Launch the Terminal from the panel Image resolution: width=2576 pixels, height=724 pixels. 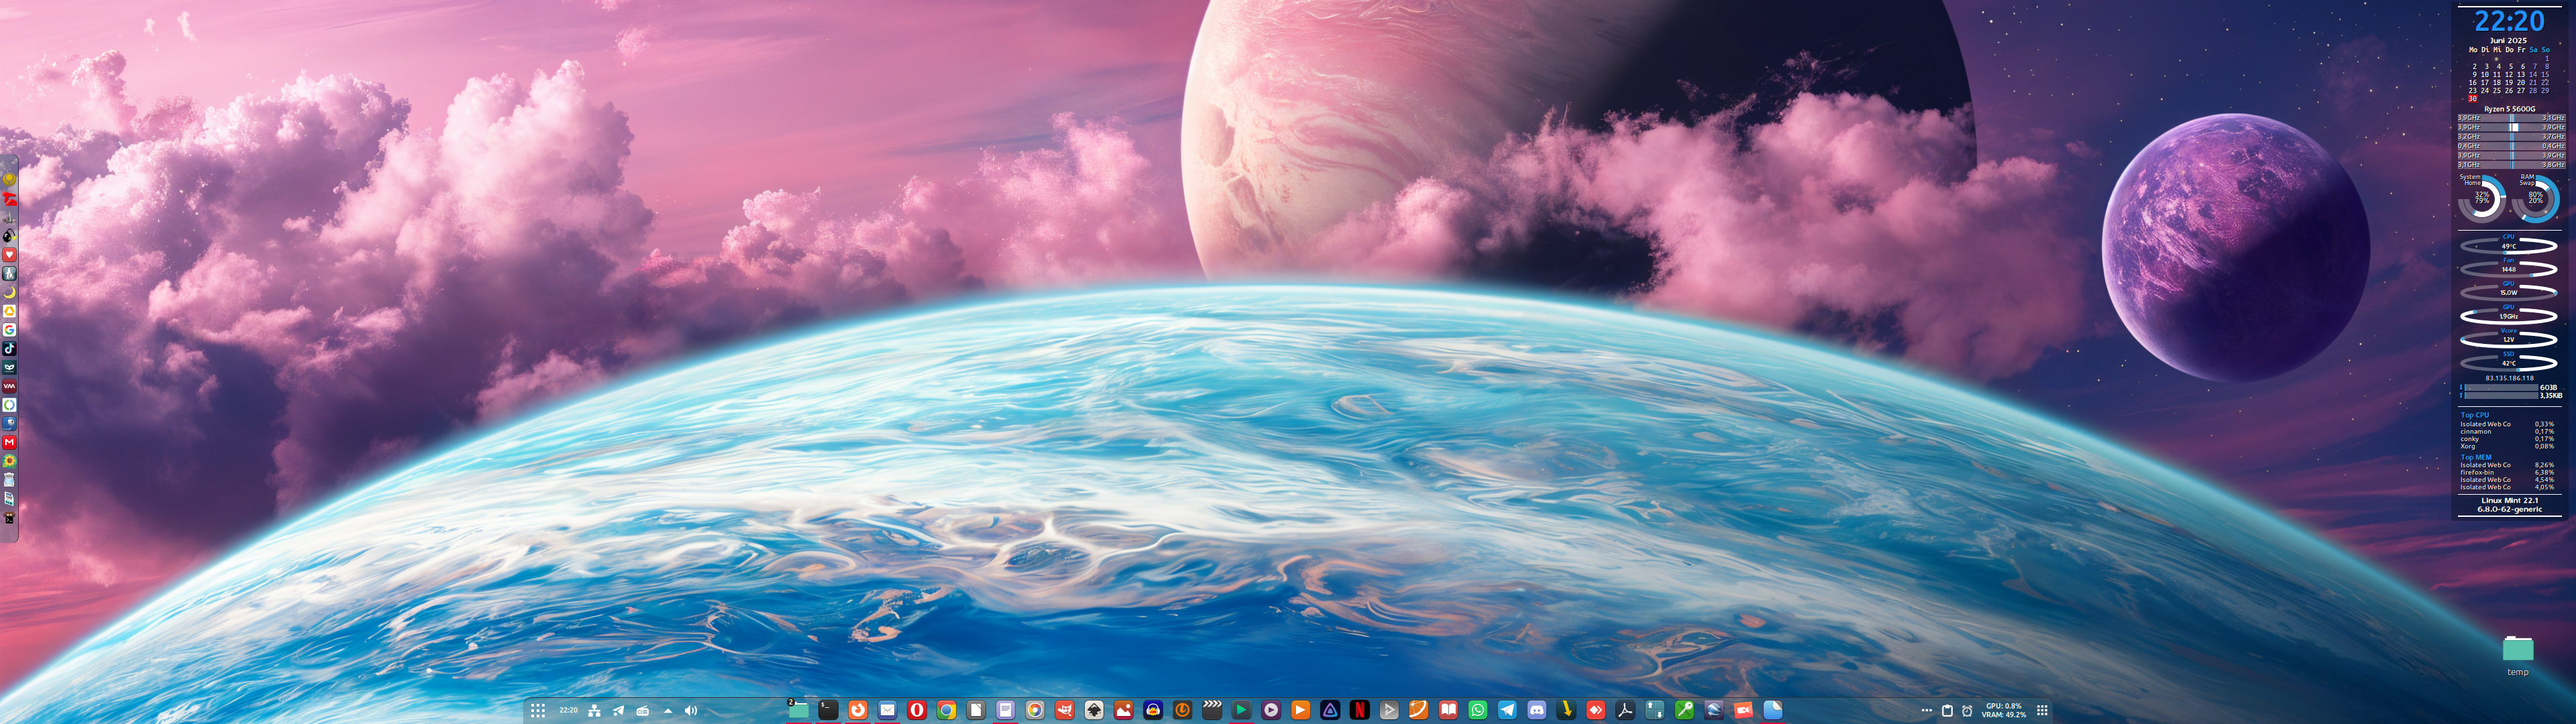(828, 710)
